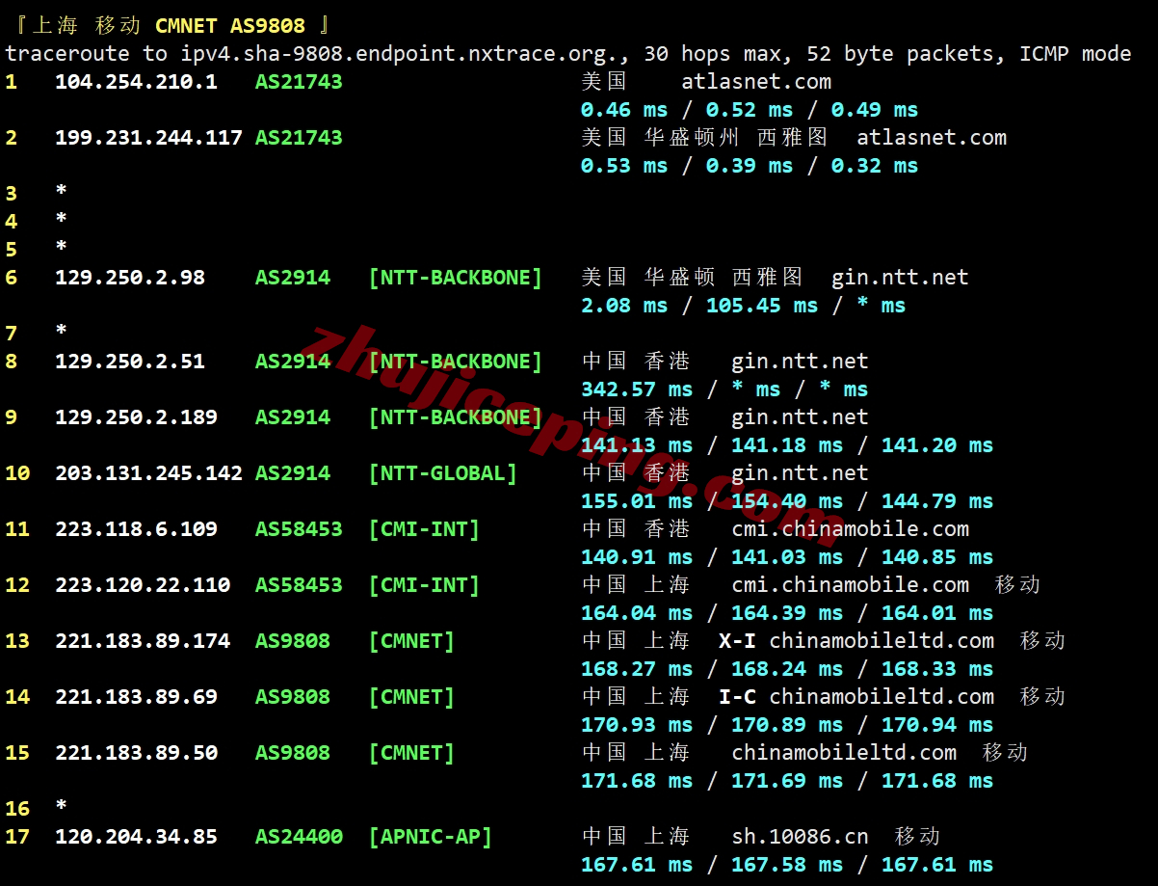
Task: Click [CMI-INT] tag on hop 11
Action: coord(424,529)
